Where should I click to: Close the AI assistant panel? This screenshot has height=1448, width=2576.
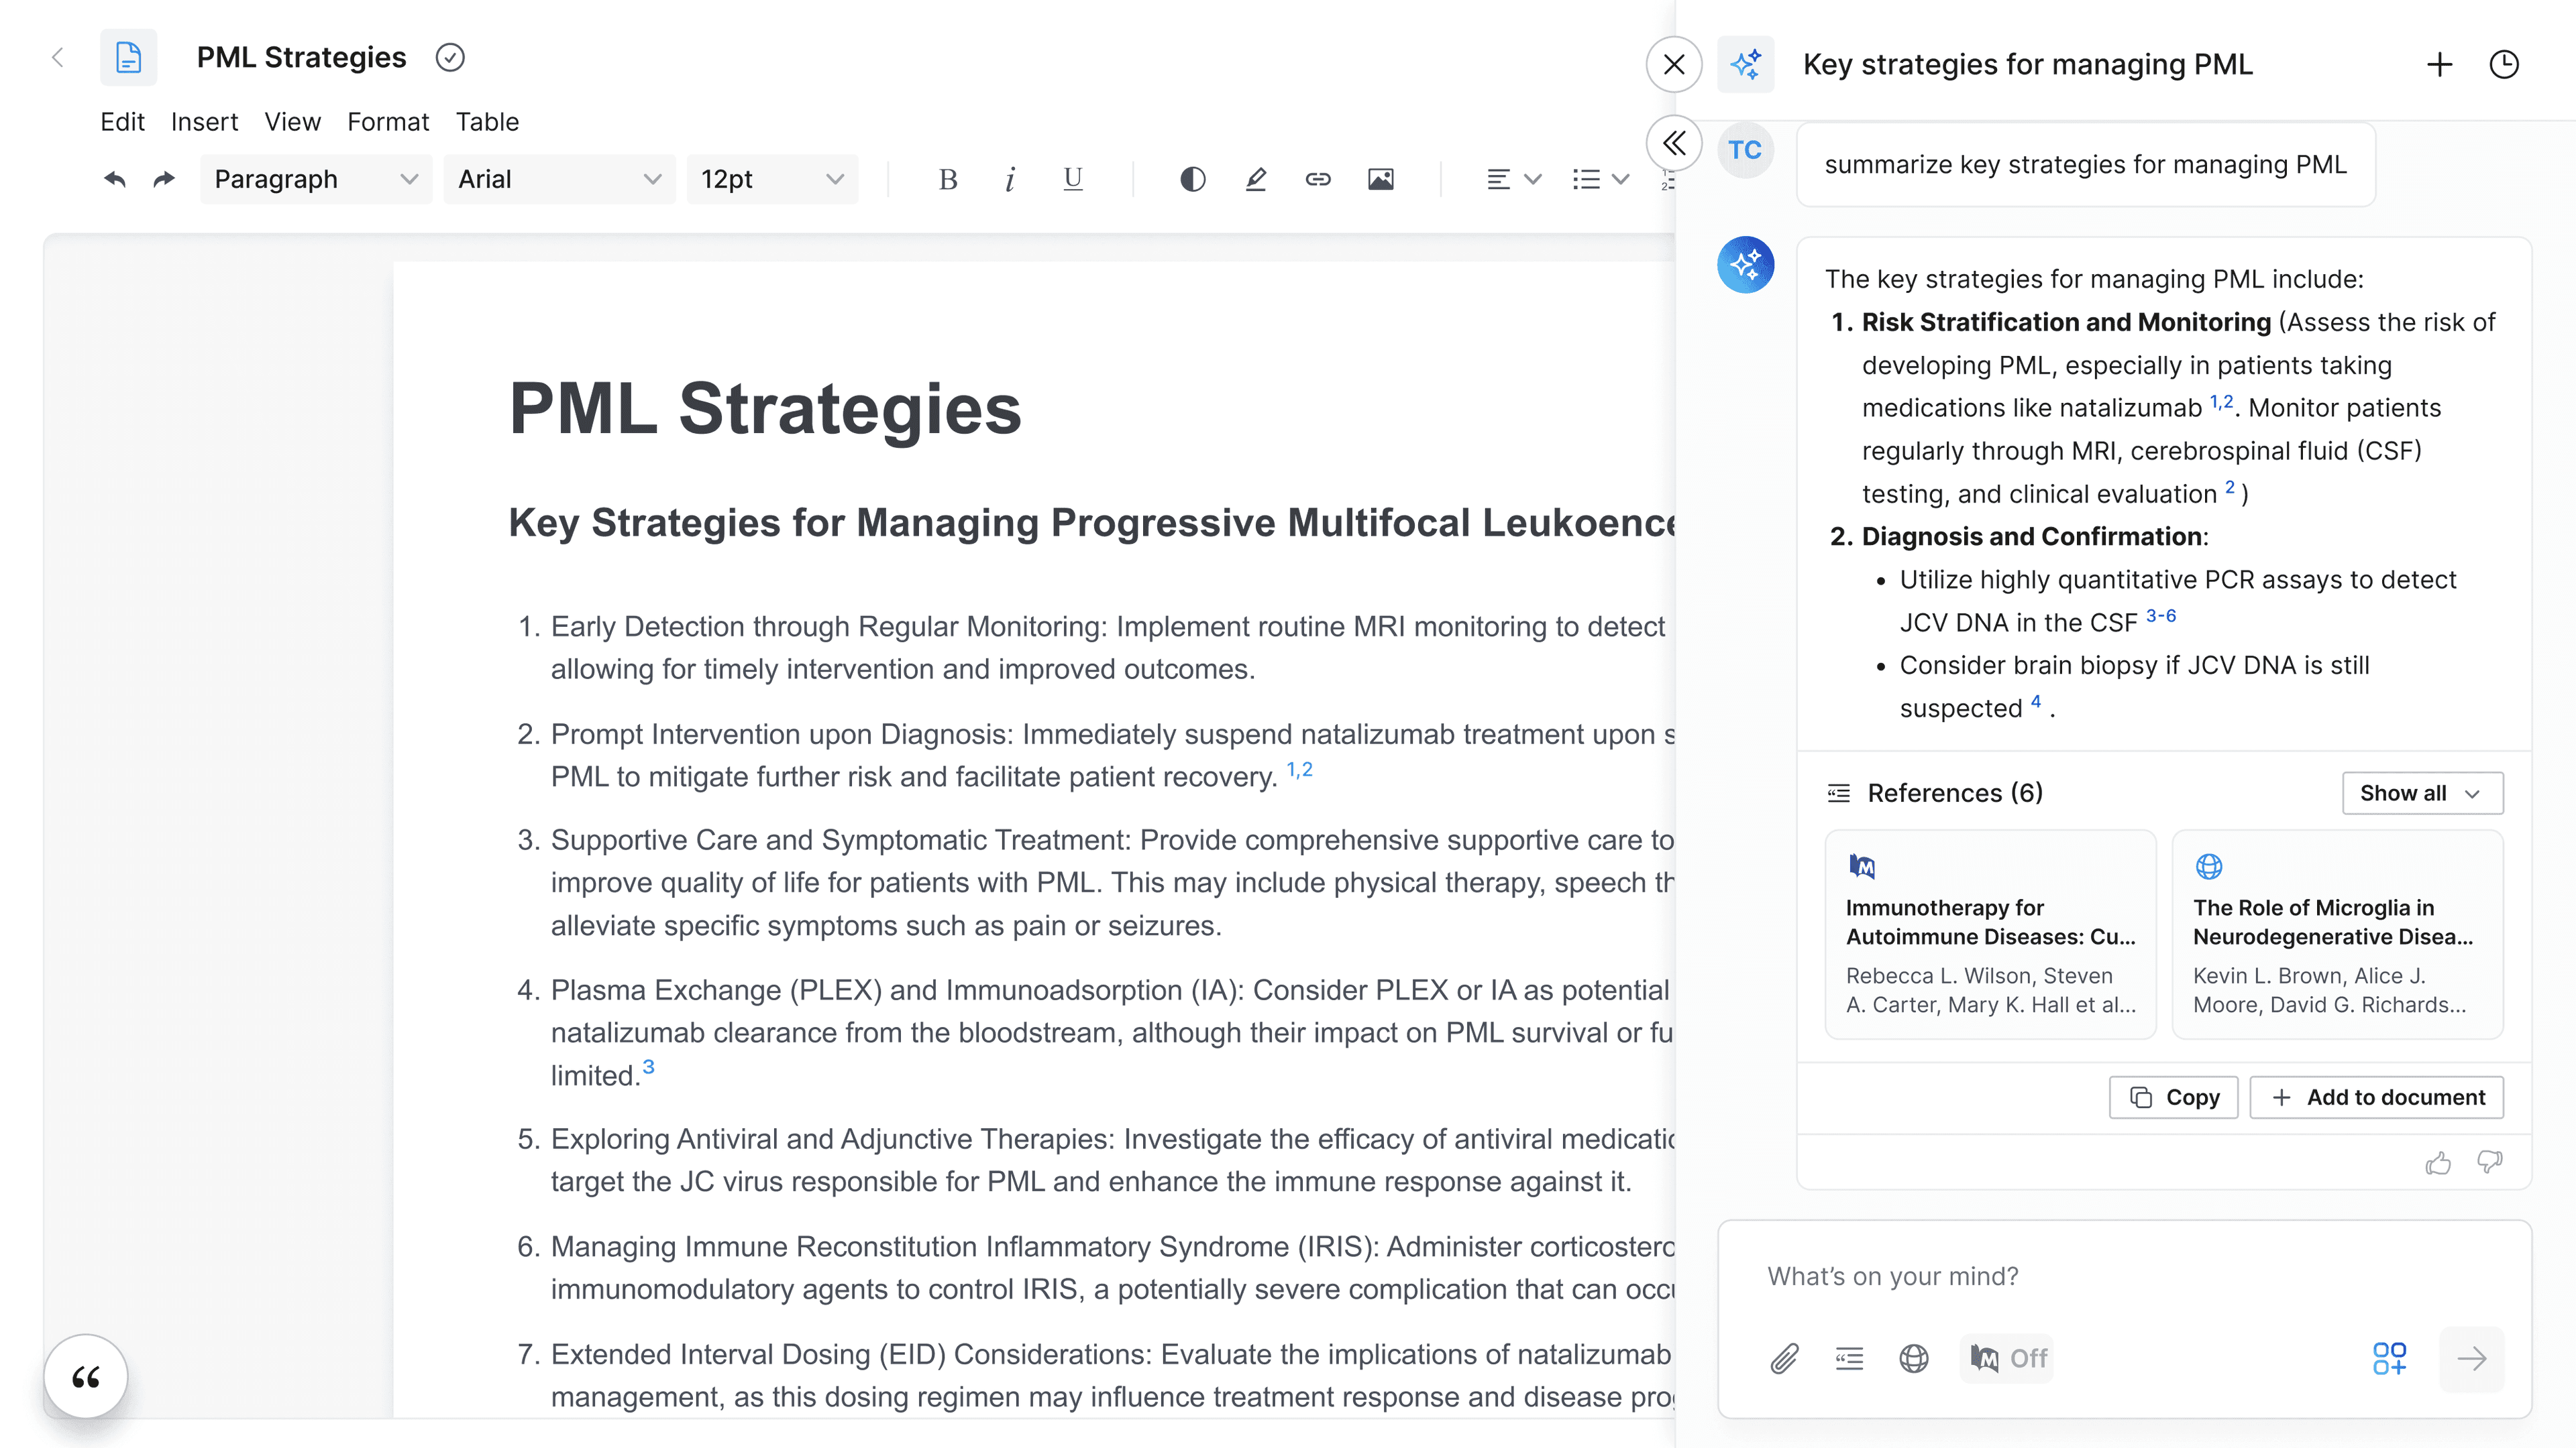[1674, 64]
